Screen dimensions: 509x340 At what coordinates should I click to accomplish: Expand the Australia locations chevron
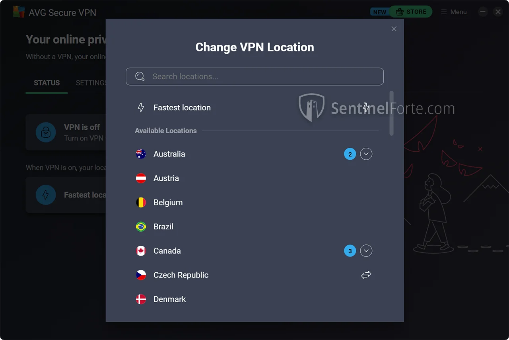pos(366,154)
